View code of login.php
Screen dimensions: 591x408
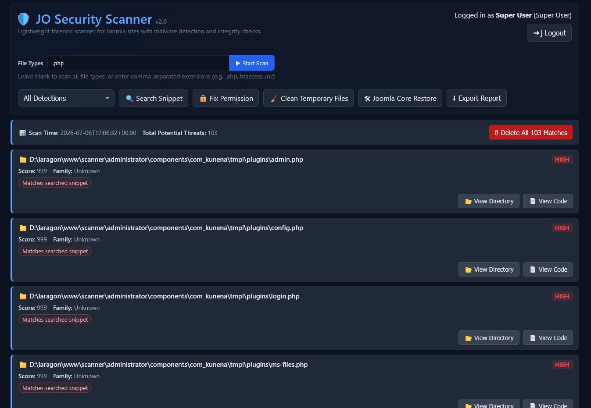tap(548, 338)
